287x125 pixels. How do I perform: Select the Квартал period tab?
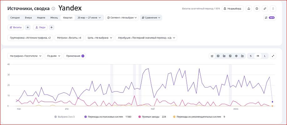tap(68, 18)
